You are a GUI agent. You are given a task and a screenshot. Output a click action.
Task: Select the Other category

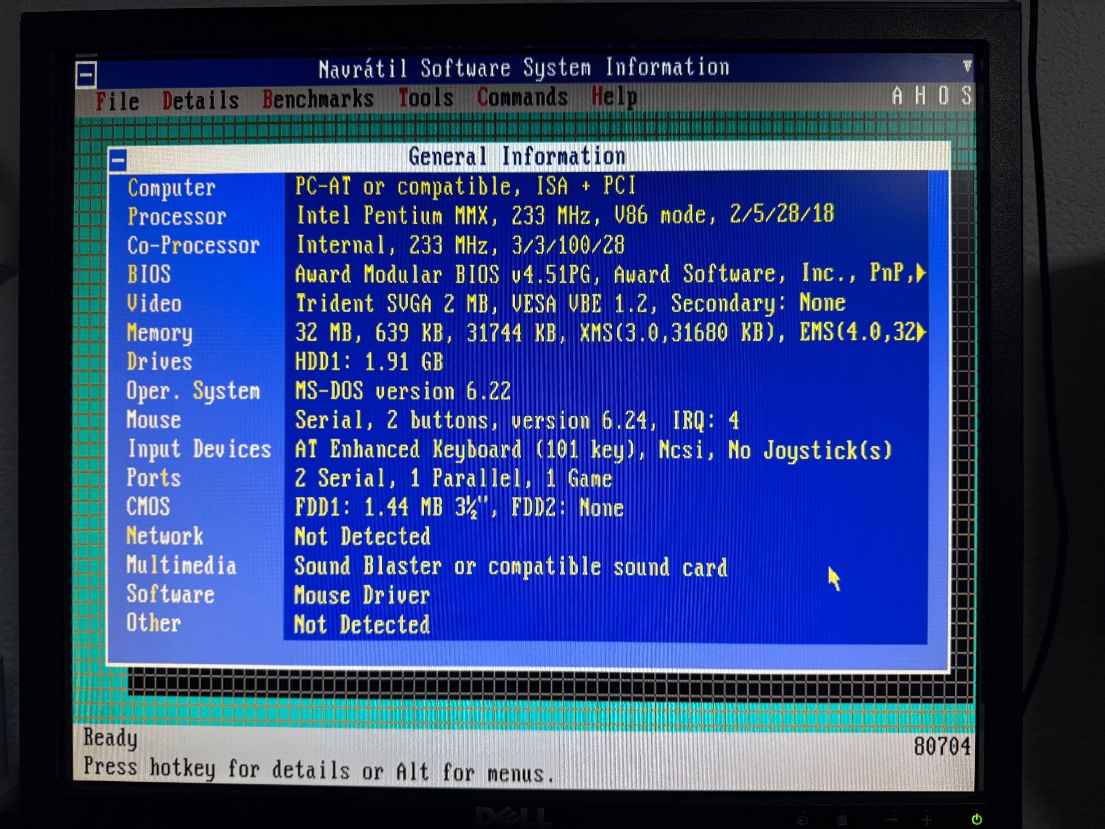coord(153,623)
